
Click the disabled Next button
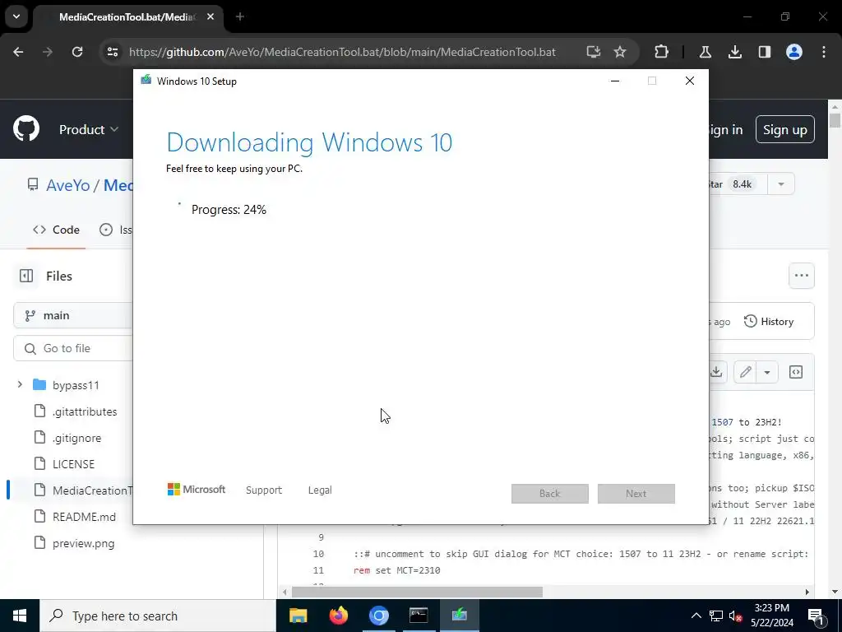point(636,494)
